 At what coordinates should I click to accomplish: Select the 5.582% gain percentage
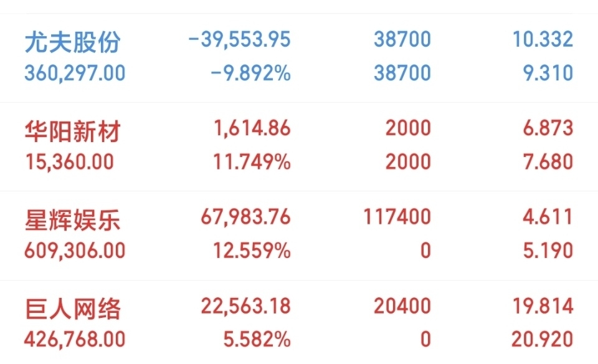point(257,340)
